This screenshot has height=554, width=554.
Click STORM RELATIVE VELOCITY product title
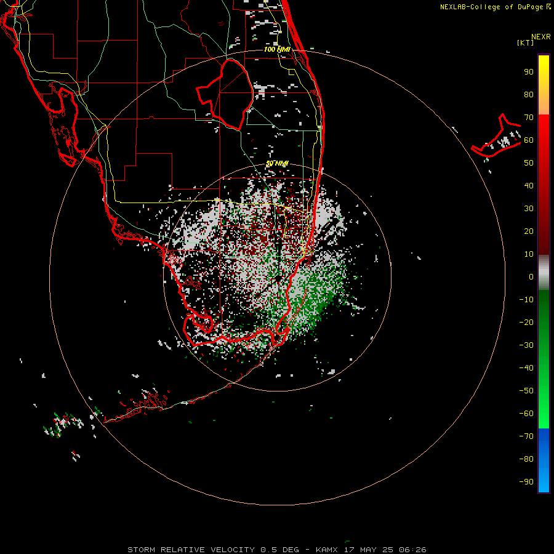[x=191, y=550]
